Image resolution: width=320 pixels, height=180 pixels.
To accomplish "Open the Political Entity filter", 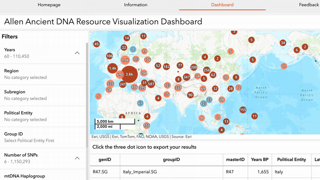I will coord(43,116).
